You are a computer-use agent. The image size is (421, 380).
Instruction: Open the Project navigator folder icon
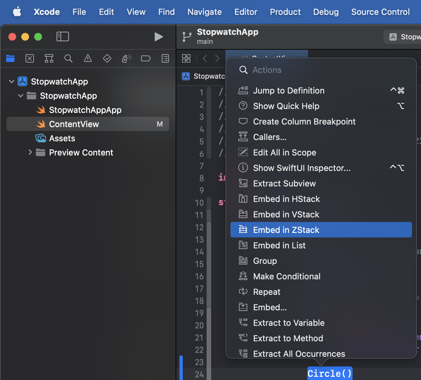click(10, 58)
